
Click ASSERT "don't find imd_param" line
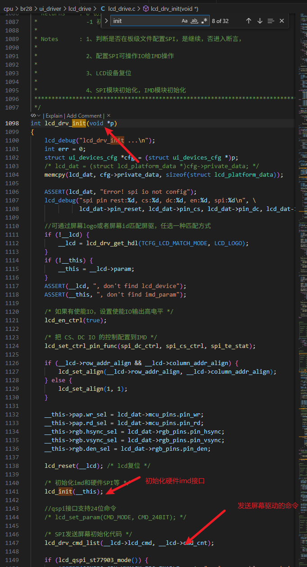point(115,294)
